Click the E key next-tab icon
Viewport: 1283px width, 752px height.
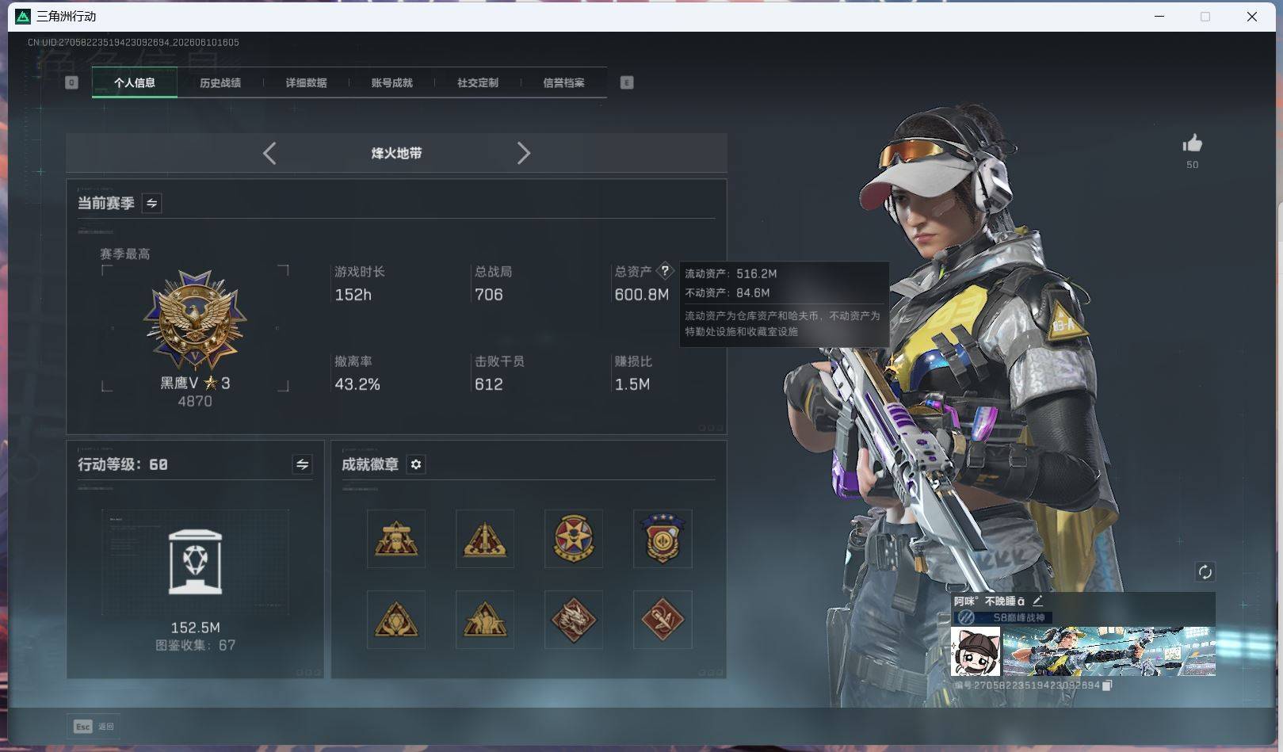tap(627, 82)
